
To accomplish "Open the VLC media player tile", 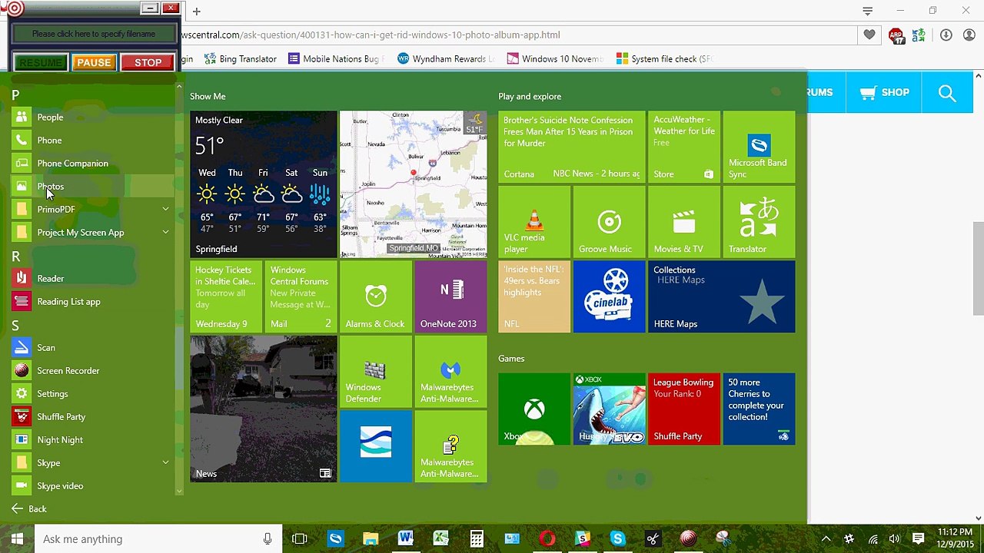I will (x=534, y=222).
